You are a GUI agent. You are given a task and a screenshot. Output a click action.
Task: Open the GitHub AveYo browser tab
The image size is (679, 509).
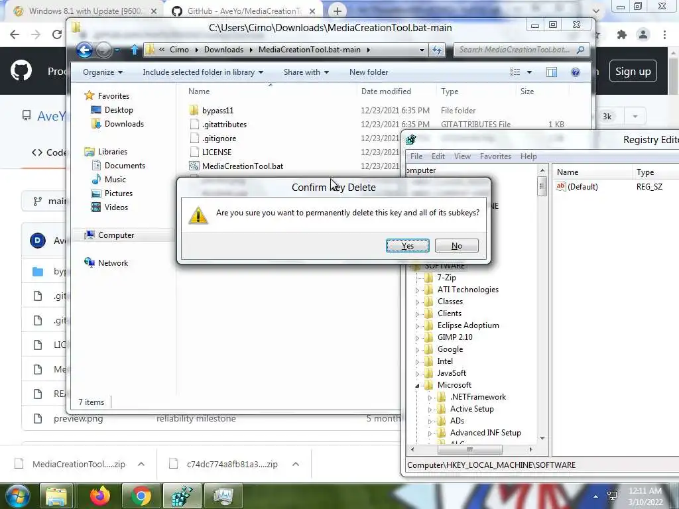click(243, 11)
